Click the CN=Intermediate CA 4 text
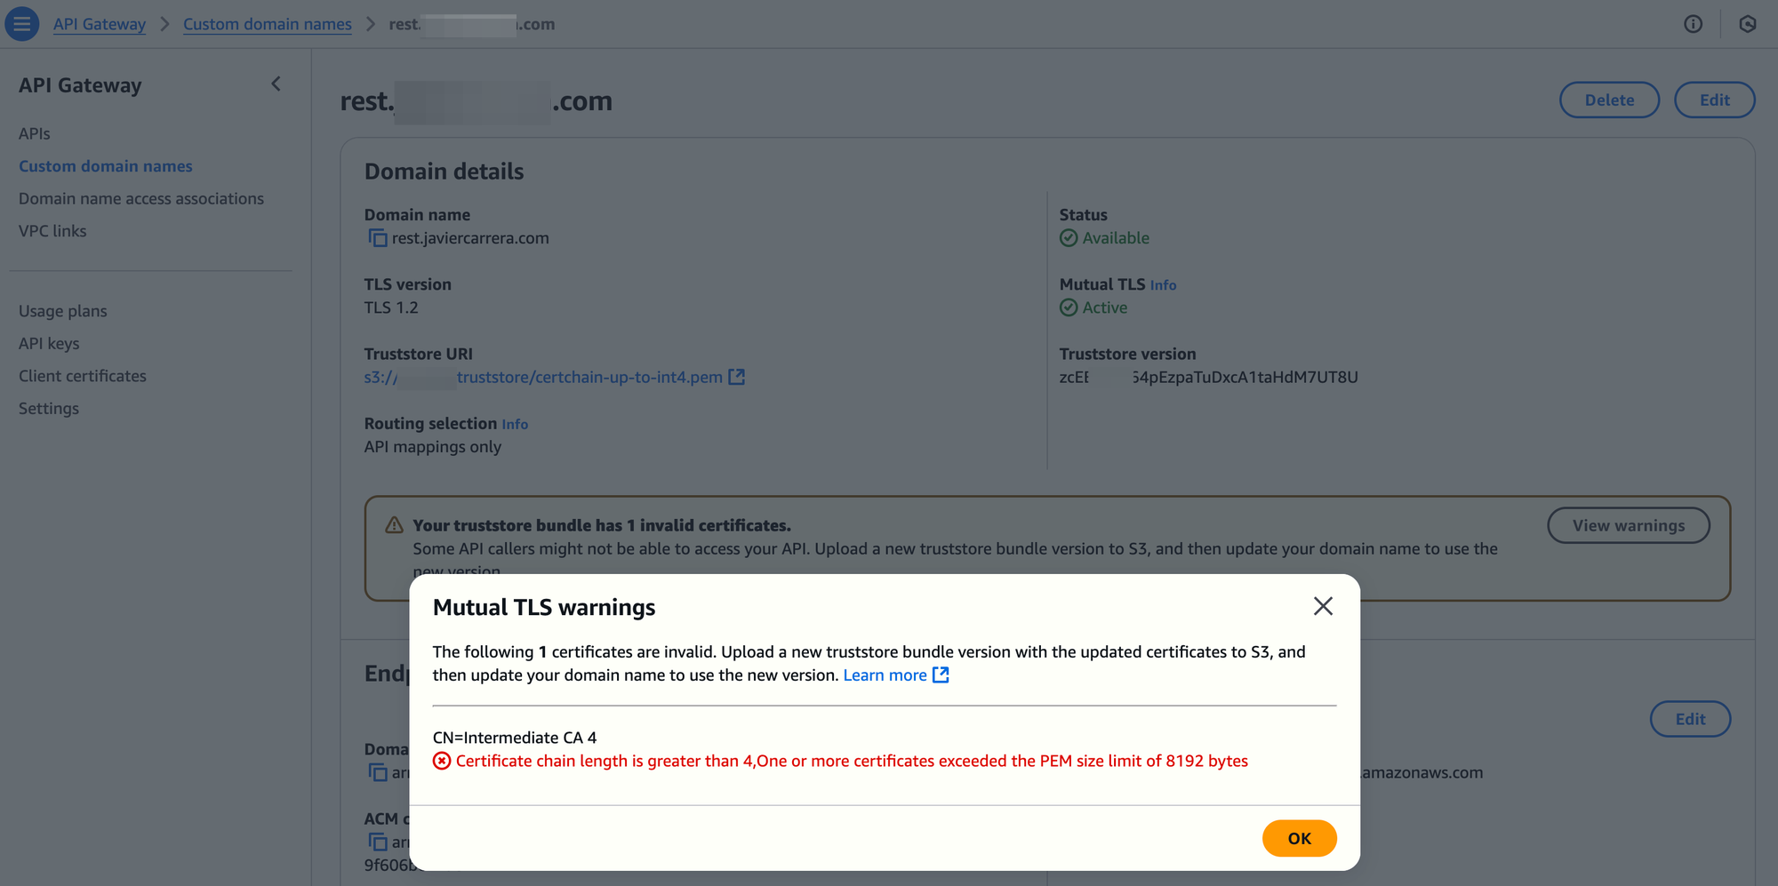The width and height of the screenshot is (1778, 886). coord(515,738)
